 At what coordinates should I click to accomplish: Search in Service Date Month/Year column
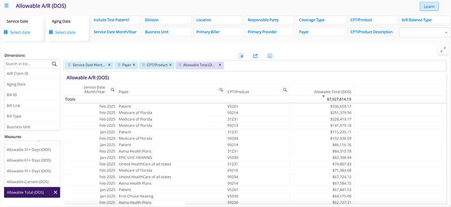coord(112,90)
